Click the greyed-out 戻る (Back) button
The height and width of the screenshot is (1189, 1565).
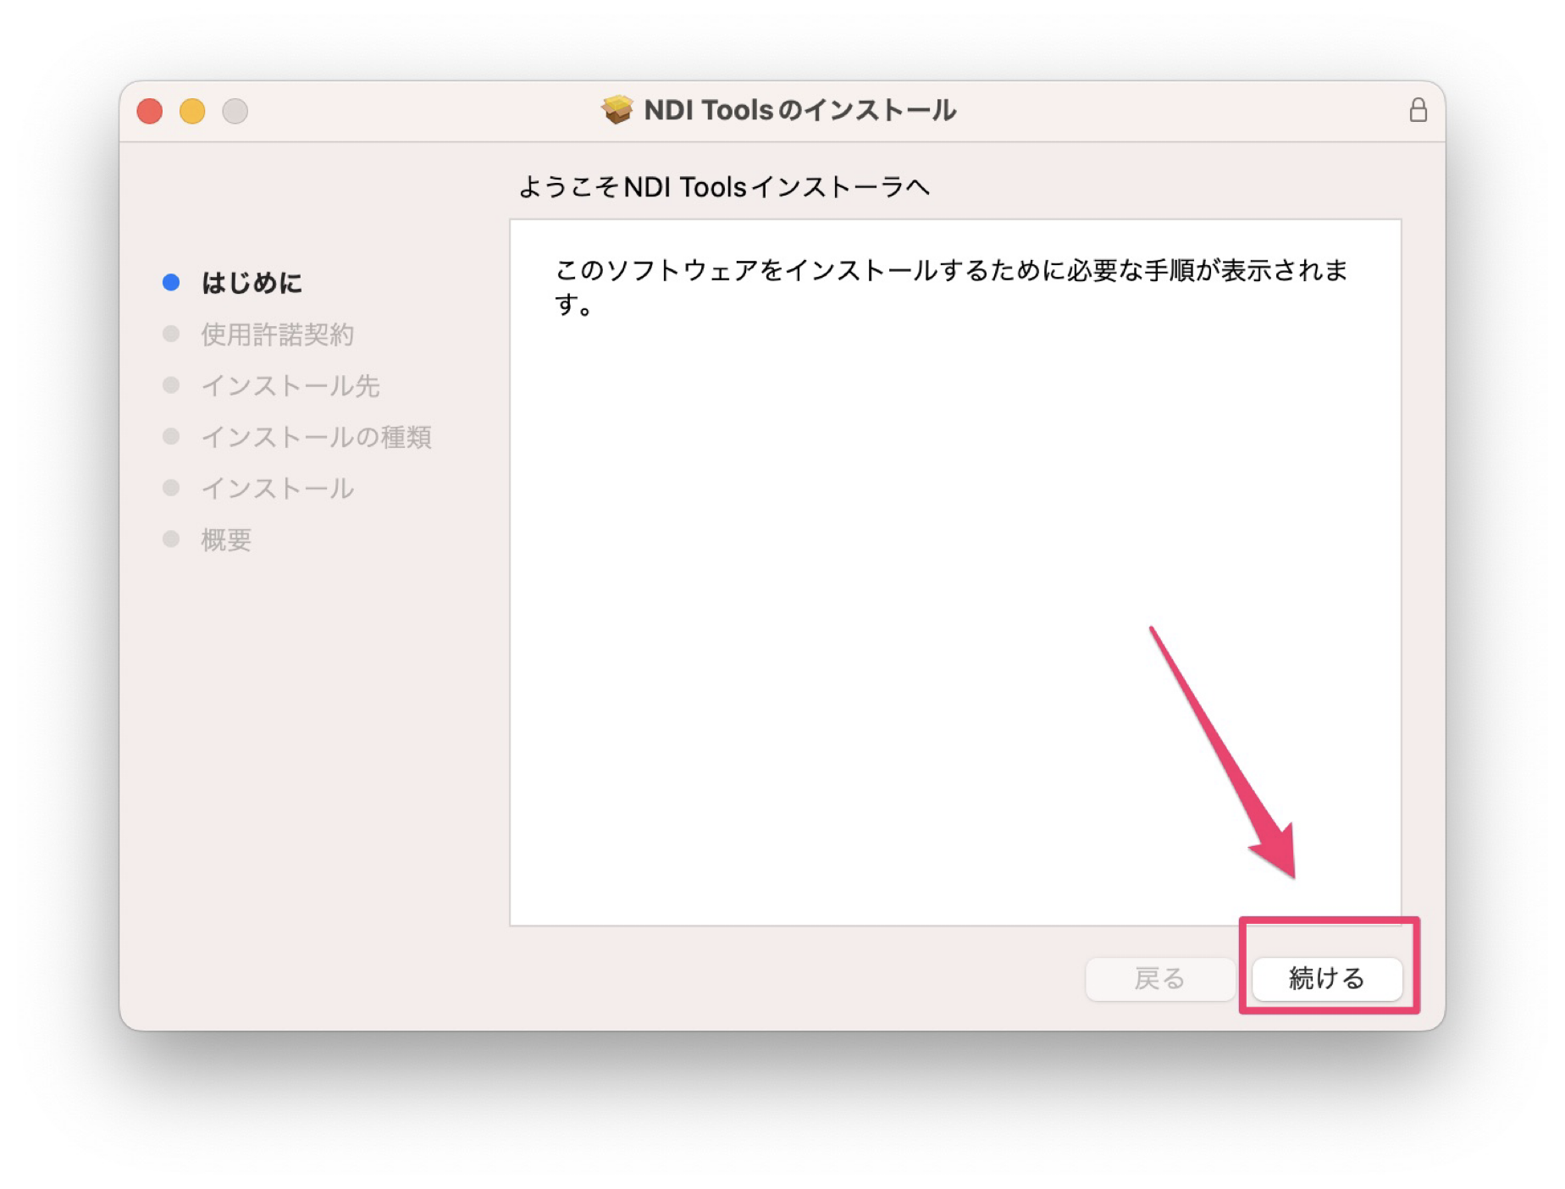1159,978
